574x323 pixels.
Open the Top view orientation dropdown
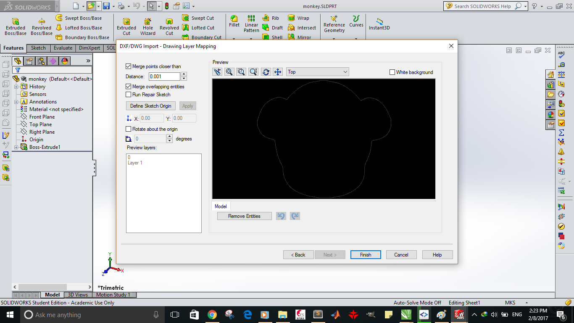[x=318, y=72]
